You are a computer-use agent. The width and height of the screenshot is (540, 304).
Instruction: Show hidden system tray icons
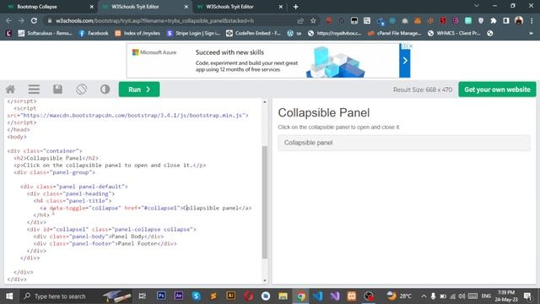pyautogui.click(x=424, y=296)
